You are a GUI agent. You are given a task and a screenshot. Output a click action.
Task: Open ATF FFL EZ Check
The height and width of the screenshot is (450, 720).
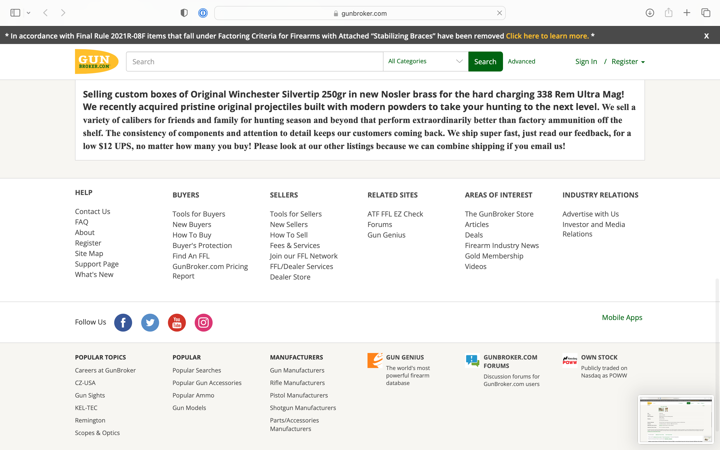click(x=395, y=214)
